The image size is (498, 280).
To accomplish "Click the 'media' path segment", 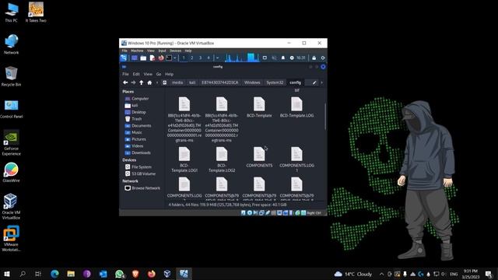I will click(x=177, y=82).
